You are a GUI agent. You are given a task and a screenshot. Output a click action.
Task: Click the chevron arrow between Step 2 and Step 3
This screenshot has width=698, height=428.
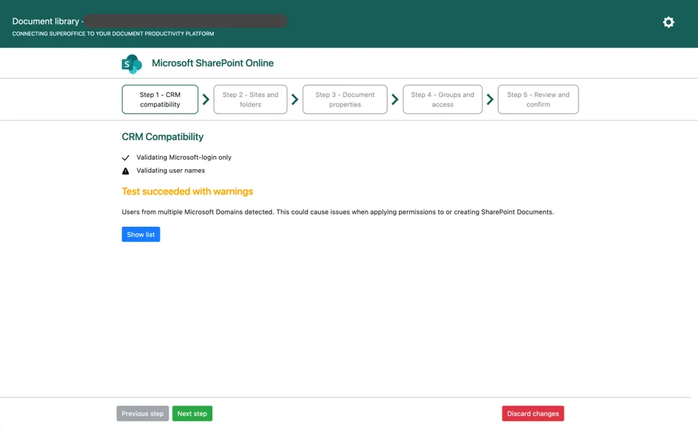tap(295, 100)
